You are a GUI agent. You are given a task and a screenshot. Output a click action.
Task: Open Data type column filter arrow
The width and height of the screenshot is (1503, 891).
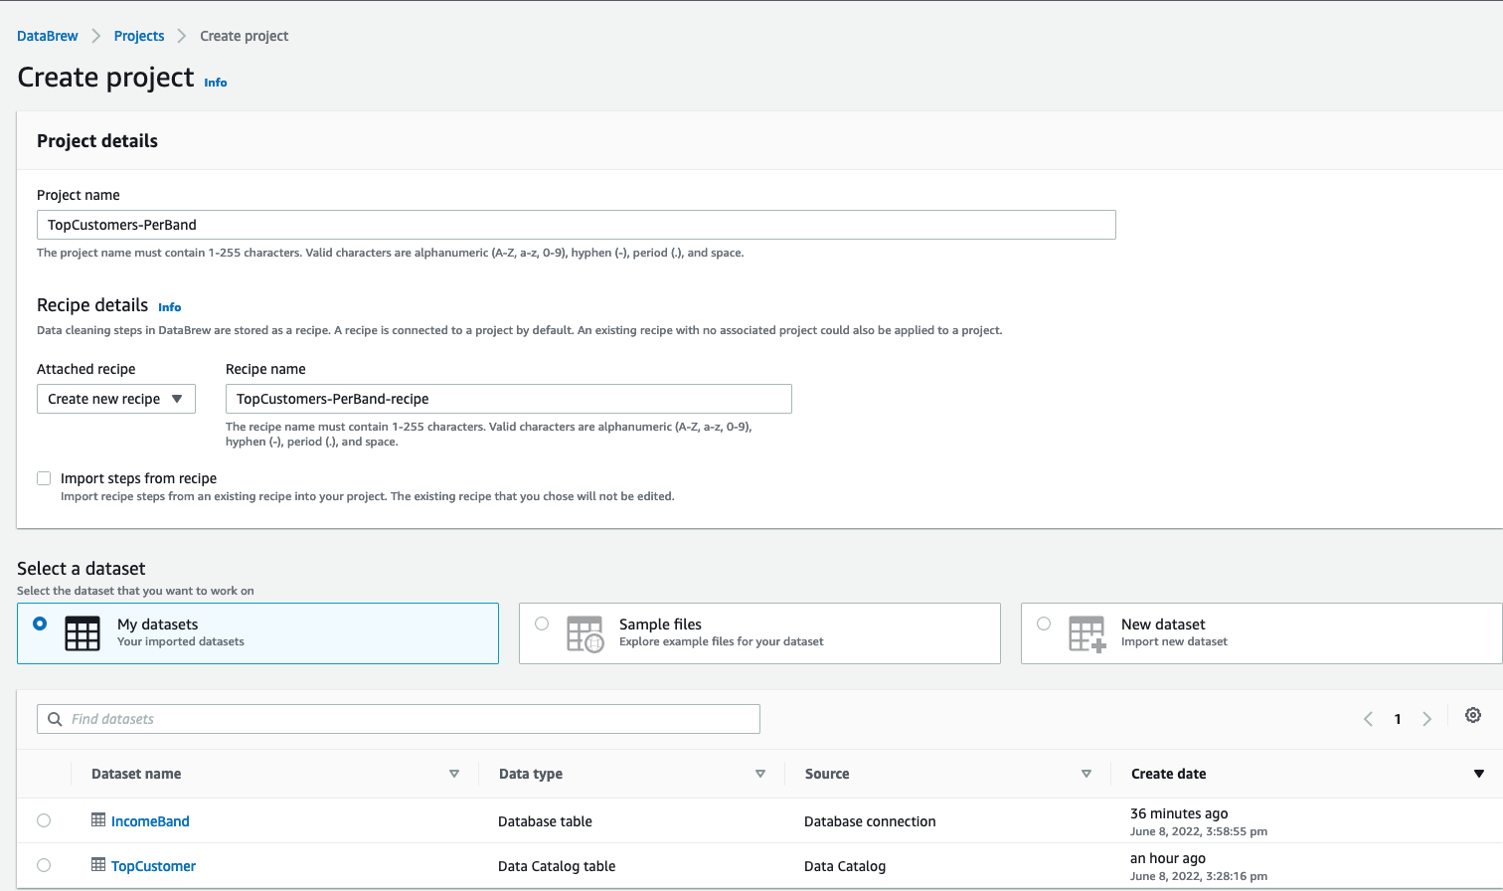(x=760, y=774)
